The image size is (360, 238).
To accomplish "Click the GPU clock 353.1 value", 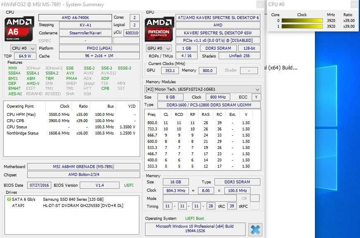I will (x=170, y=71).
